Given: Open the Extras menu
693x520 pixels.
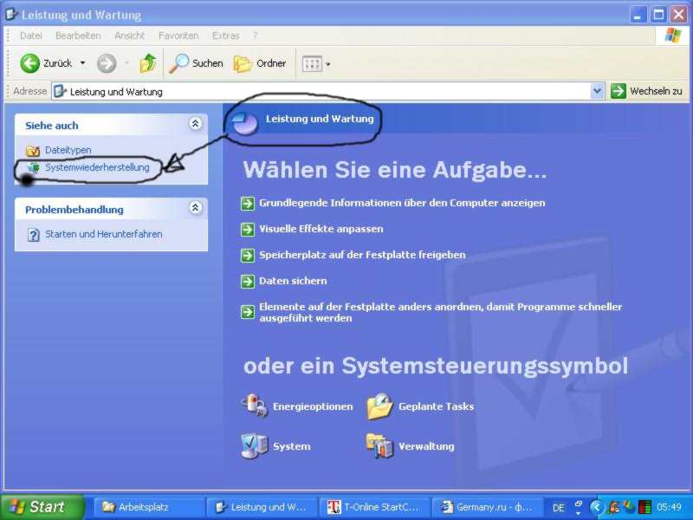Looking at the screenshot, I should (x=226, y=36).
